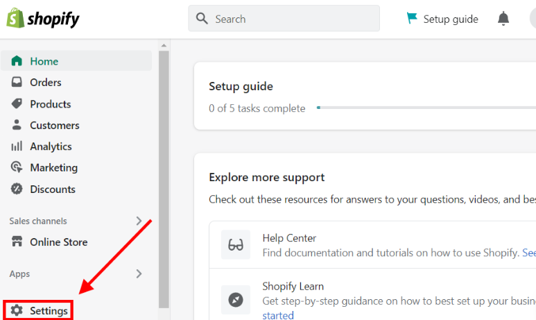Click the Analytics bar chart icon

(17, 146)
